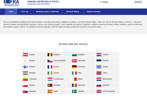Open Belgium country data link

point(57,55)
